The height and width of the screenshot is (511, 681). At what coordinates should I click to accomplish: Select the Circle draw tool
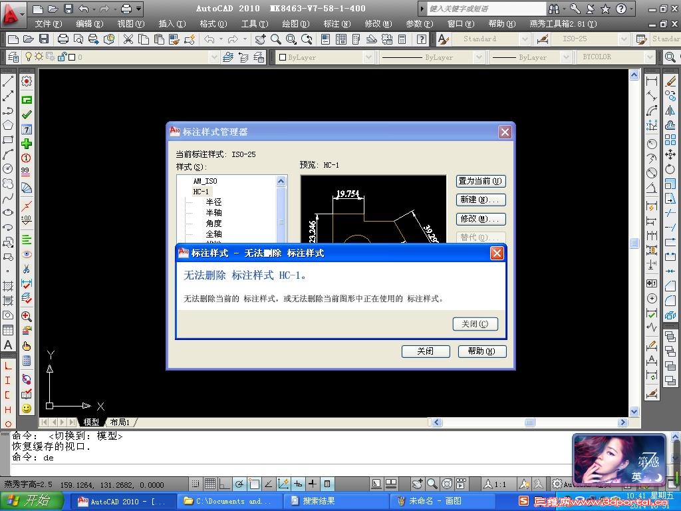(x=8, y=168)
